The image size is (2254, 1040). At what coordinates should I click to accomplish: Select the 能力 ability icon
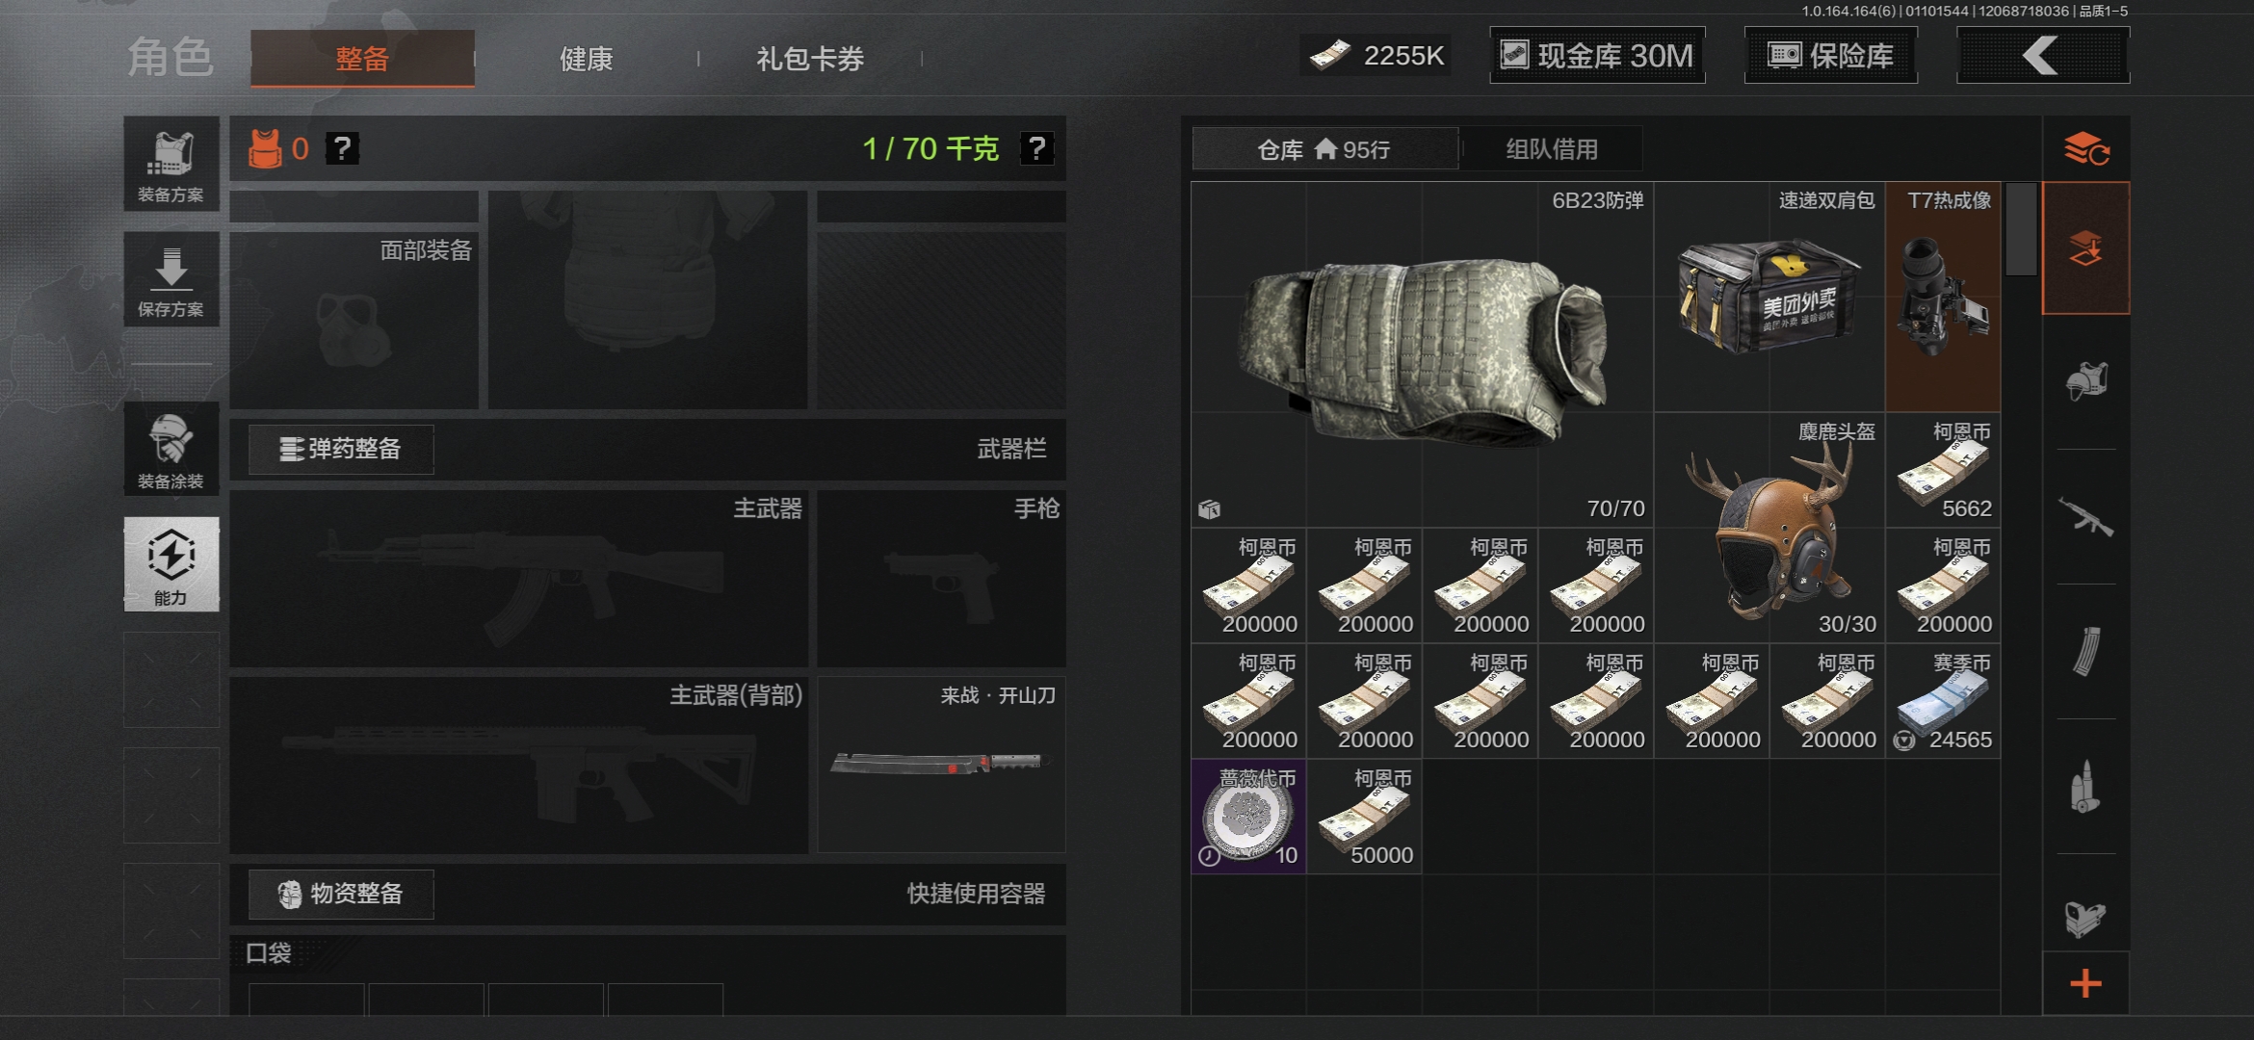(171, 564)
